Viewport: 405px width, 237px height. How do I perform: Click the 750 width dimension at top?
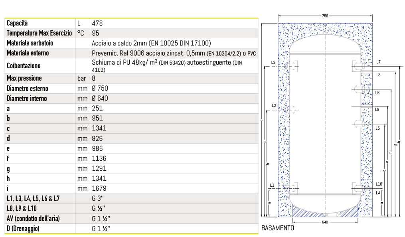324,16
